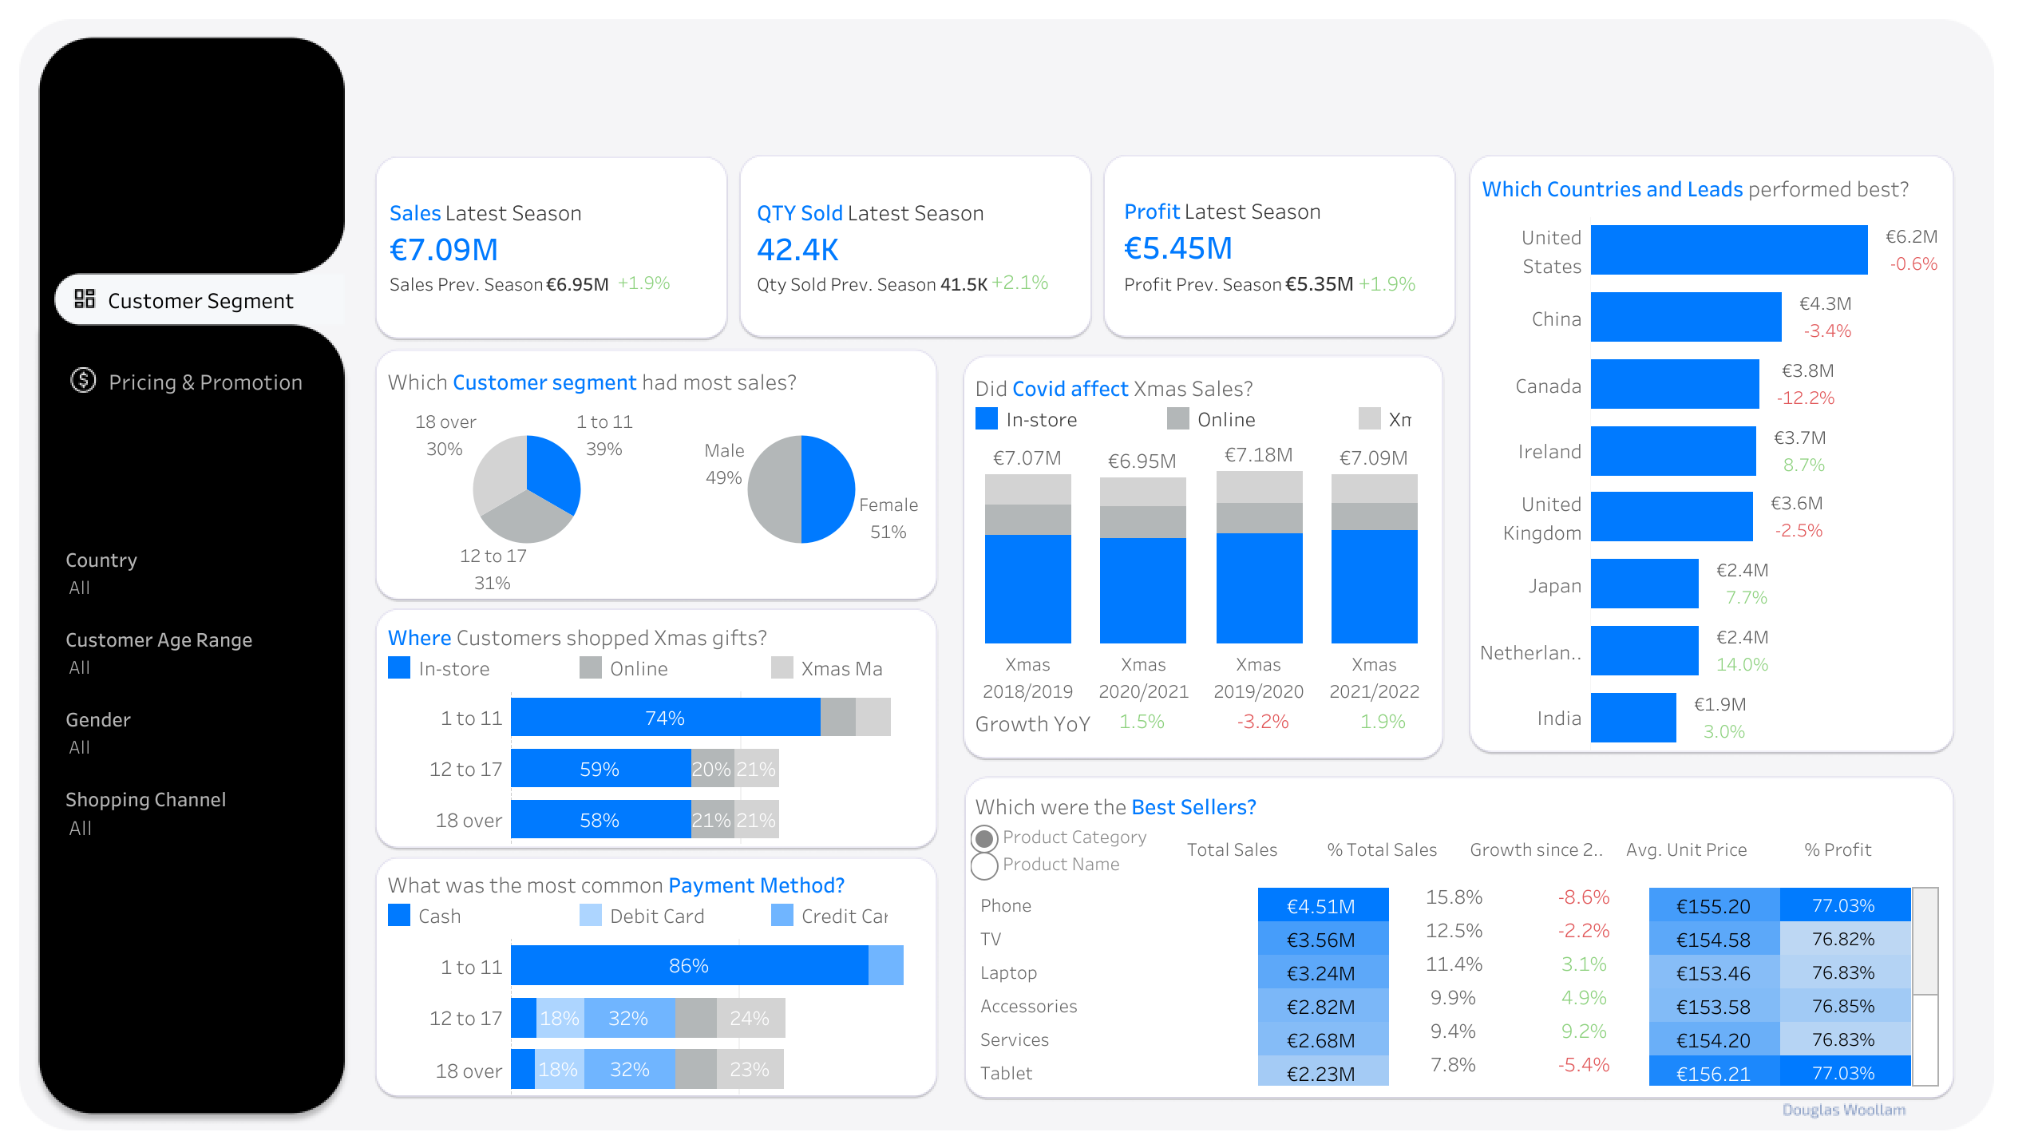The width and height of the screenshot is (2042, 1148).
Task: Click the Growth since column header
Action: coord(1537,850)
